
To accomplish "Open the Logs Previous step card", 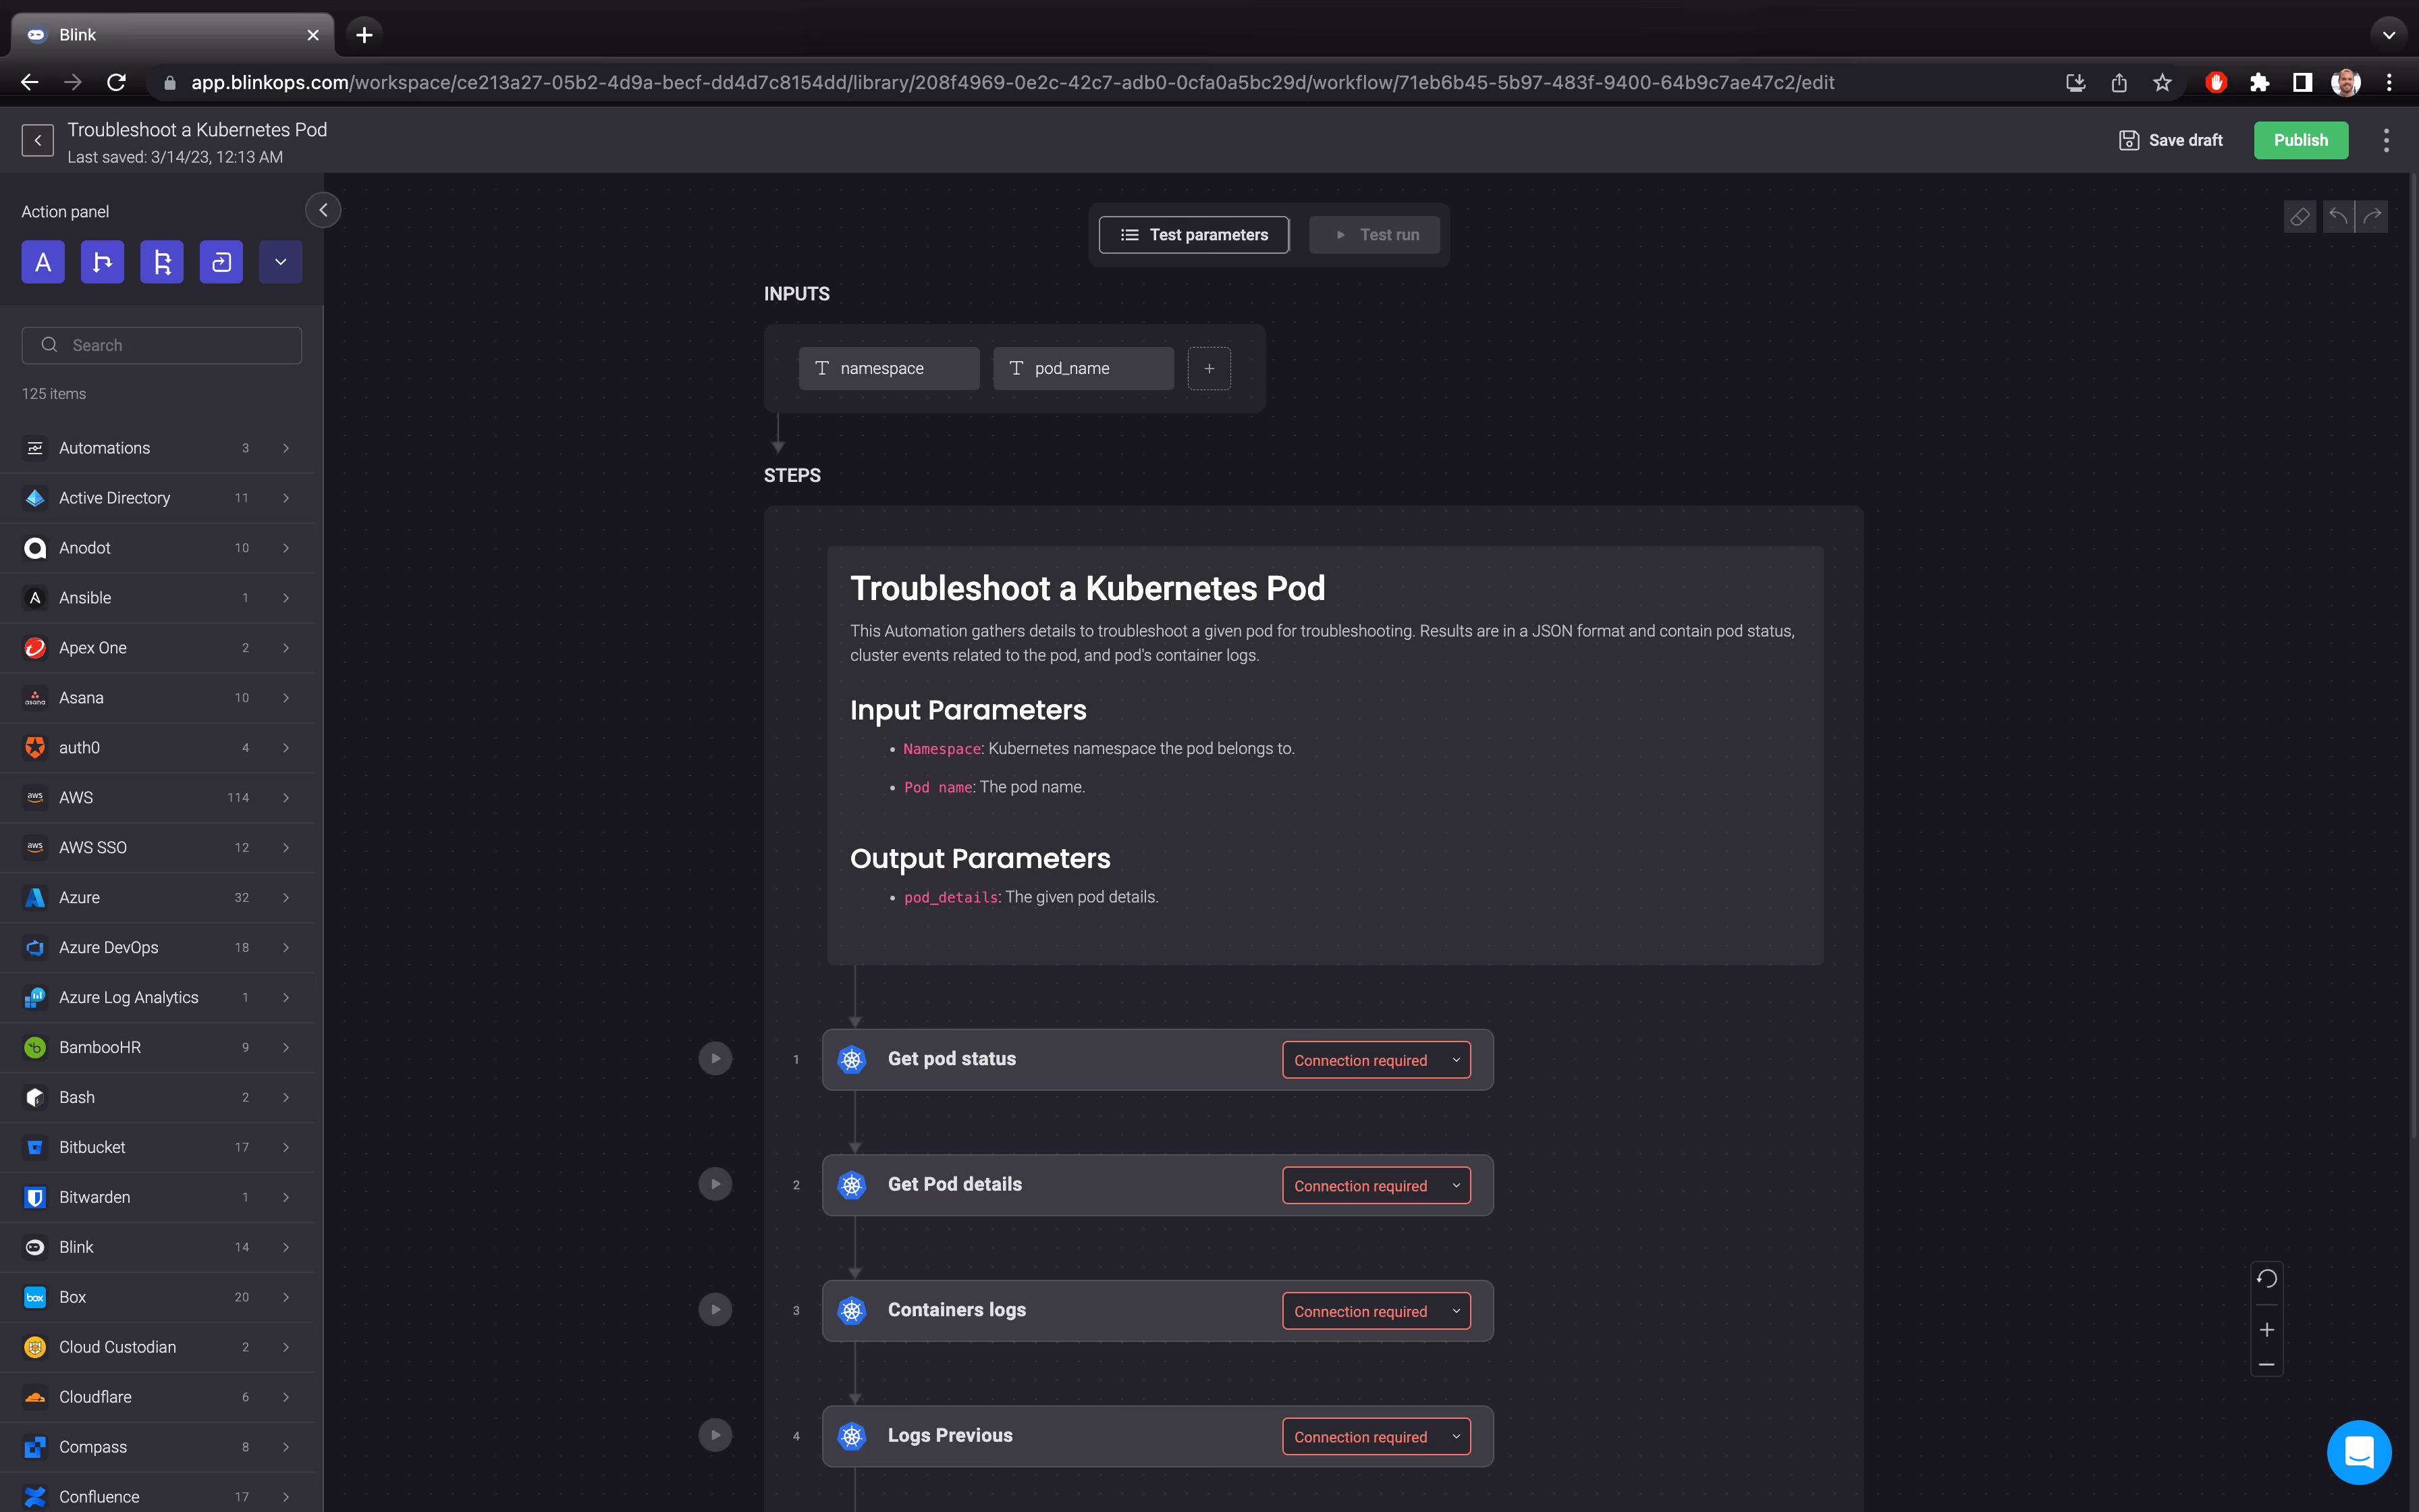I will point(1158,1436).
